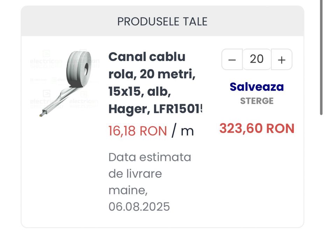
Task: Increase quantity with the plus button
Action: 282,59
